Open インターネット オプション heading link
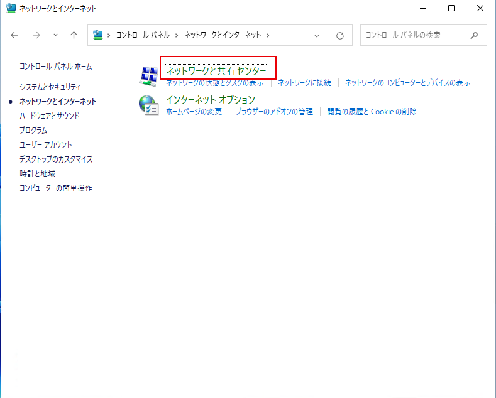Viewport: 496px width, 398px height. coord(210,100)
